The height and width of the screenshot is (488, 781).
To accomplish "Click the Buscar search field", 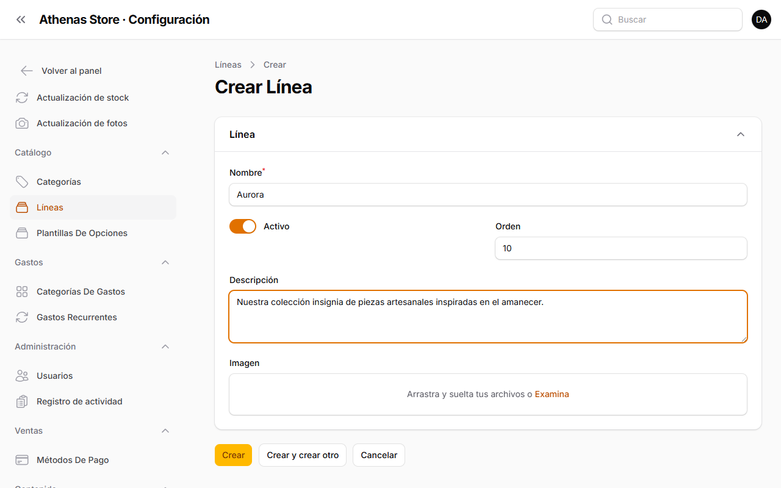I will coord(668,20).
